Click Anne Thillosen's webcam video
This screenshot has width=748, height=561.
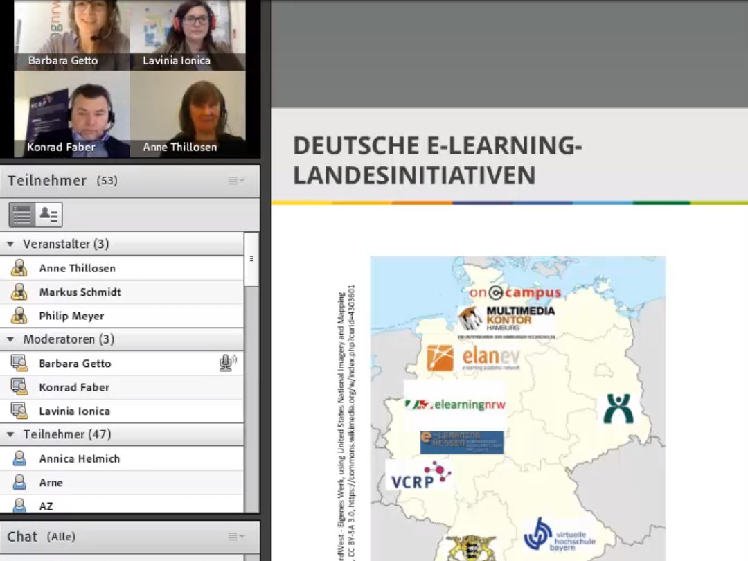point(188,114)
